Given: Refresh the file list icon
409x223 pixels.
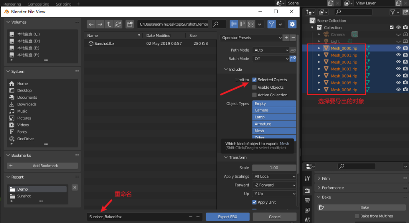Looking at the screenshot, I should (118, 24).
